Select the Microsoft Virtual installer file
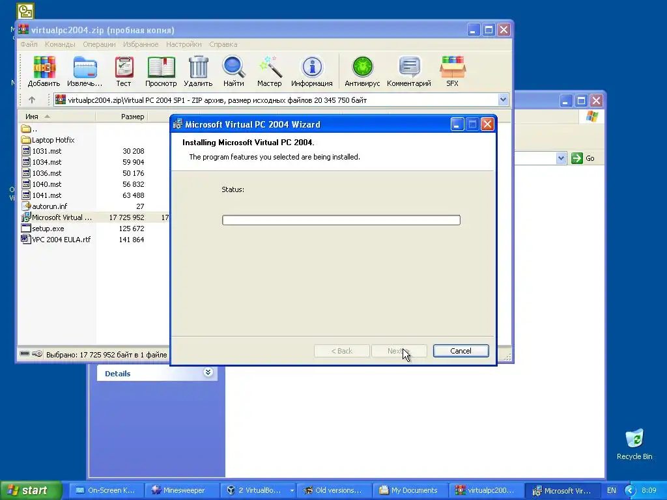Image resolution: width=667 pixels, height=500 pixels. 57,217
